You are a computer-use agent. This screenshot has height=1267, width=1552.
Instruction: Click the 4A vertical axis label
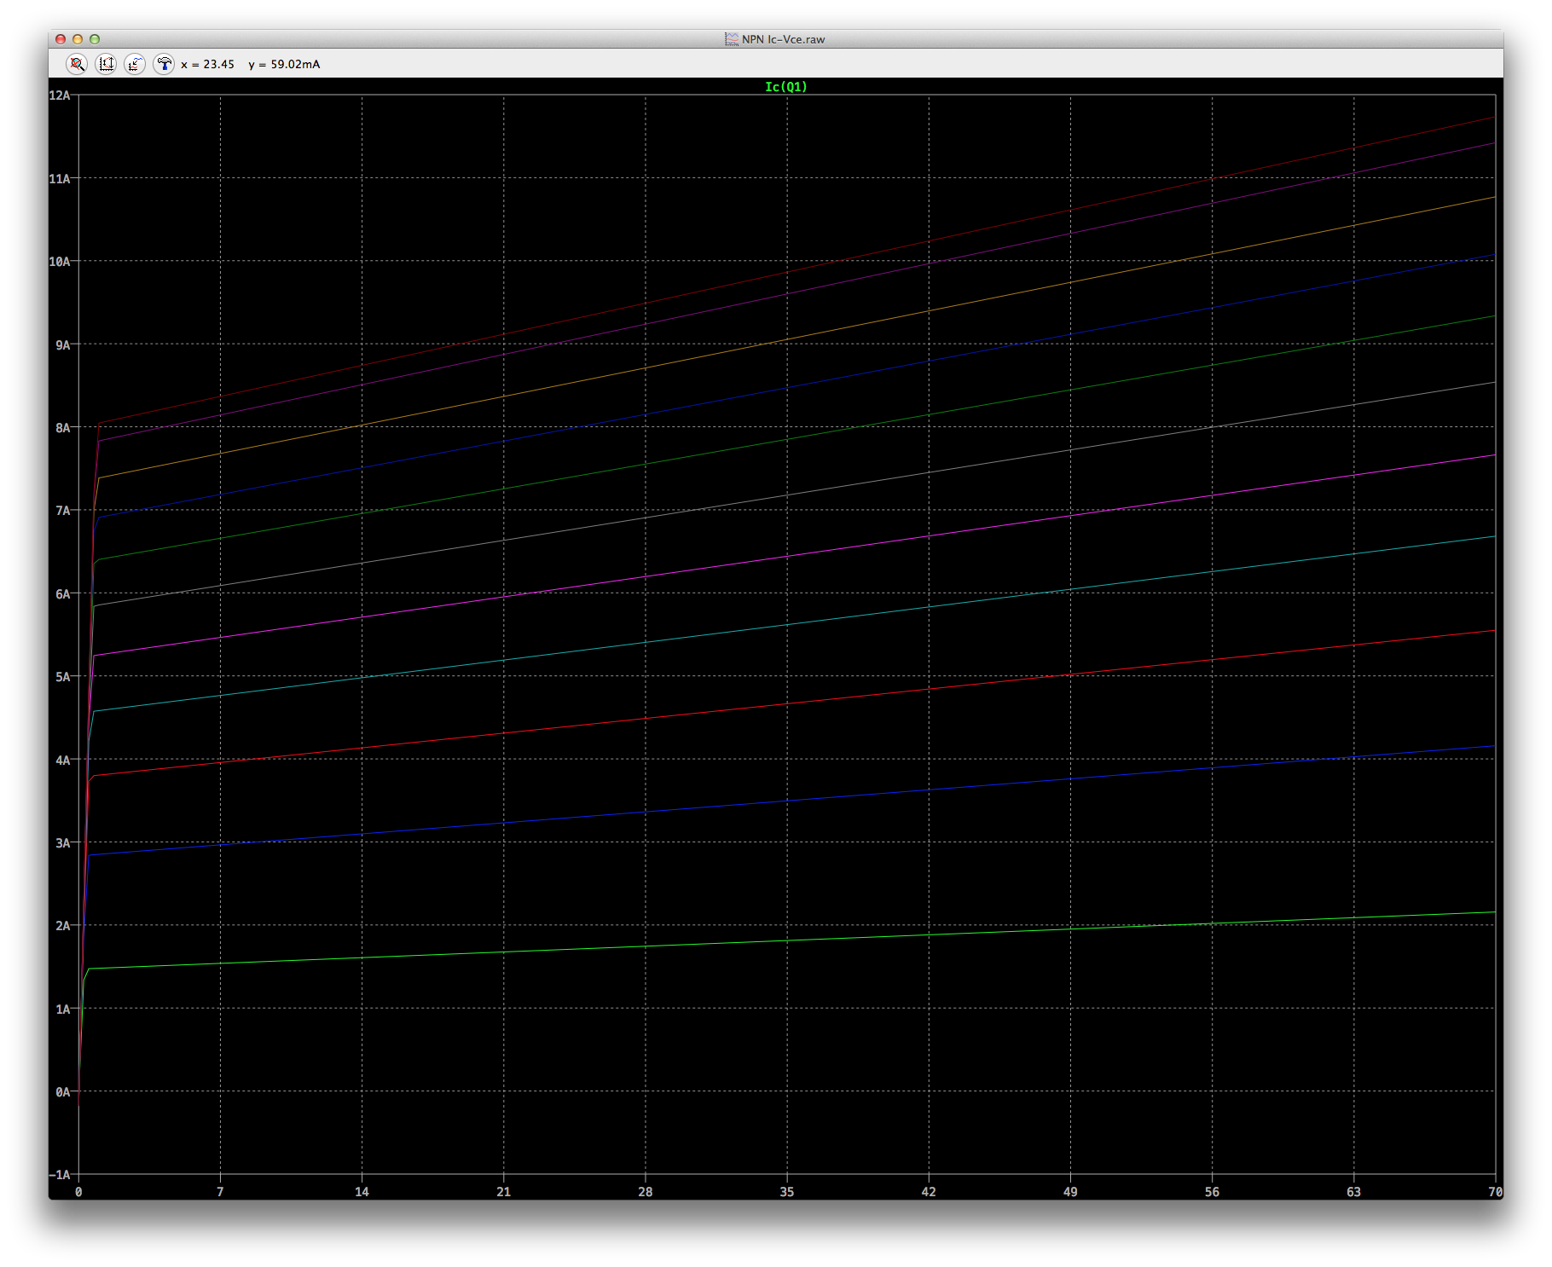pos(63,761)
